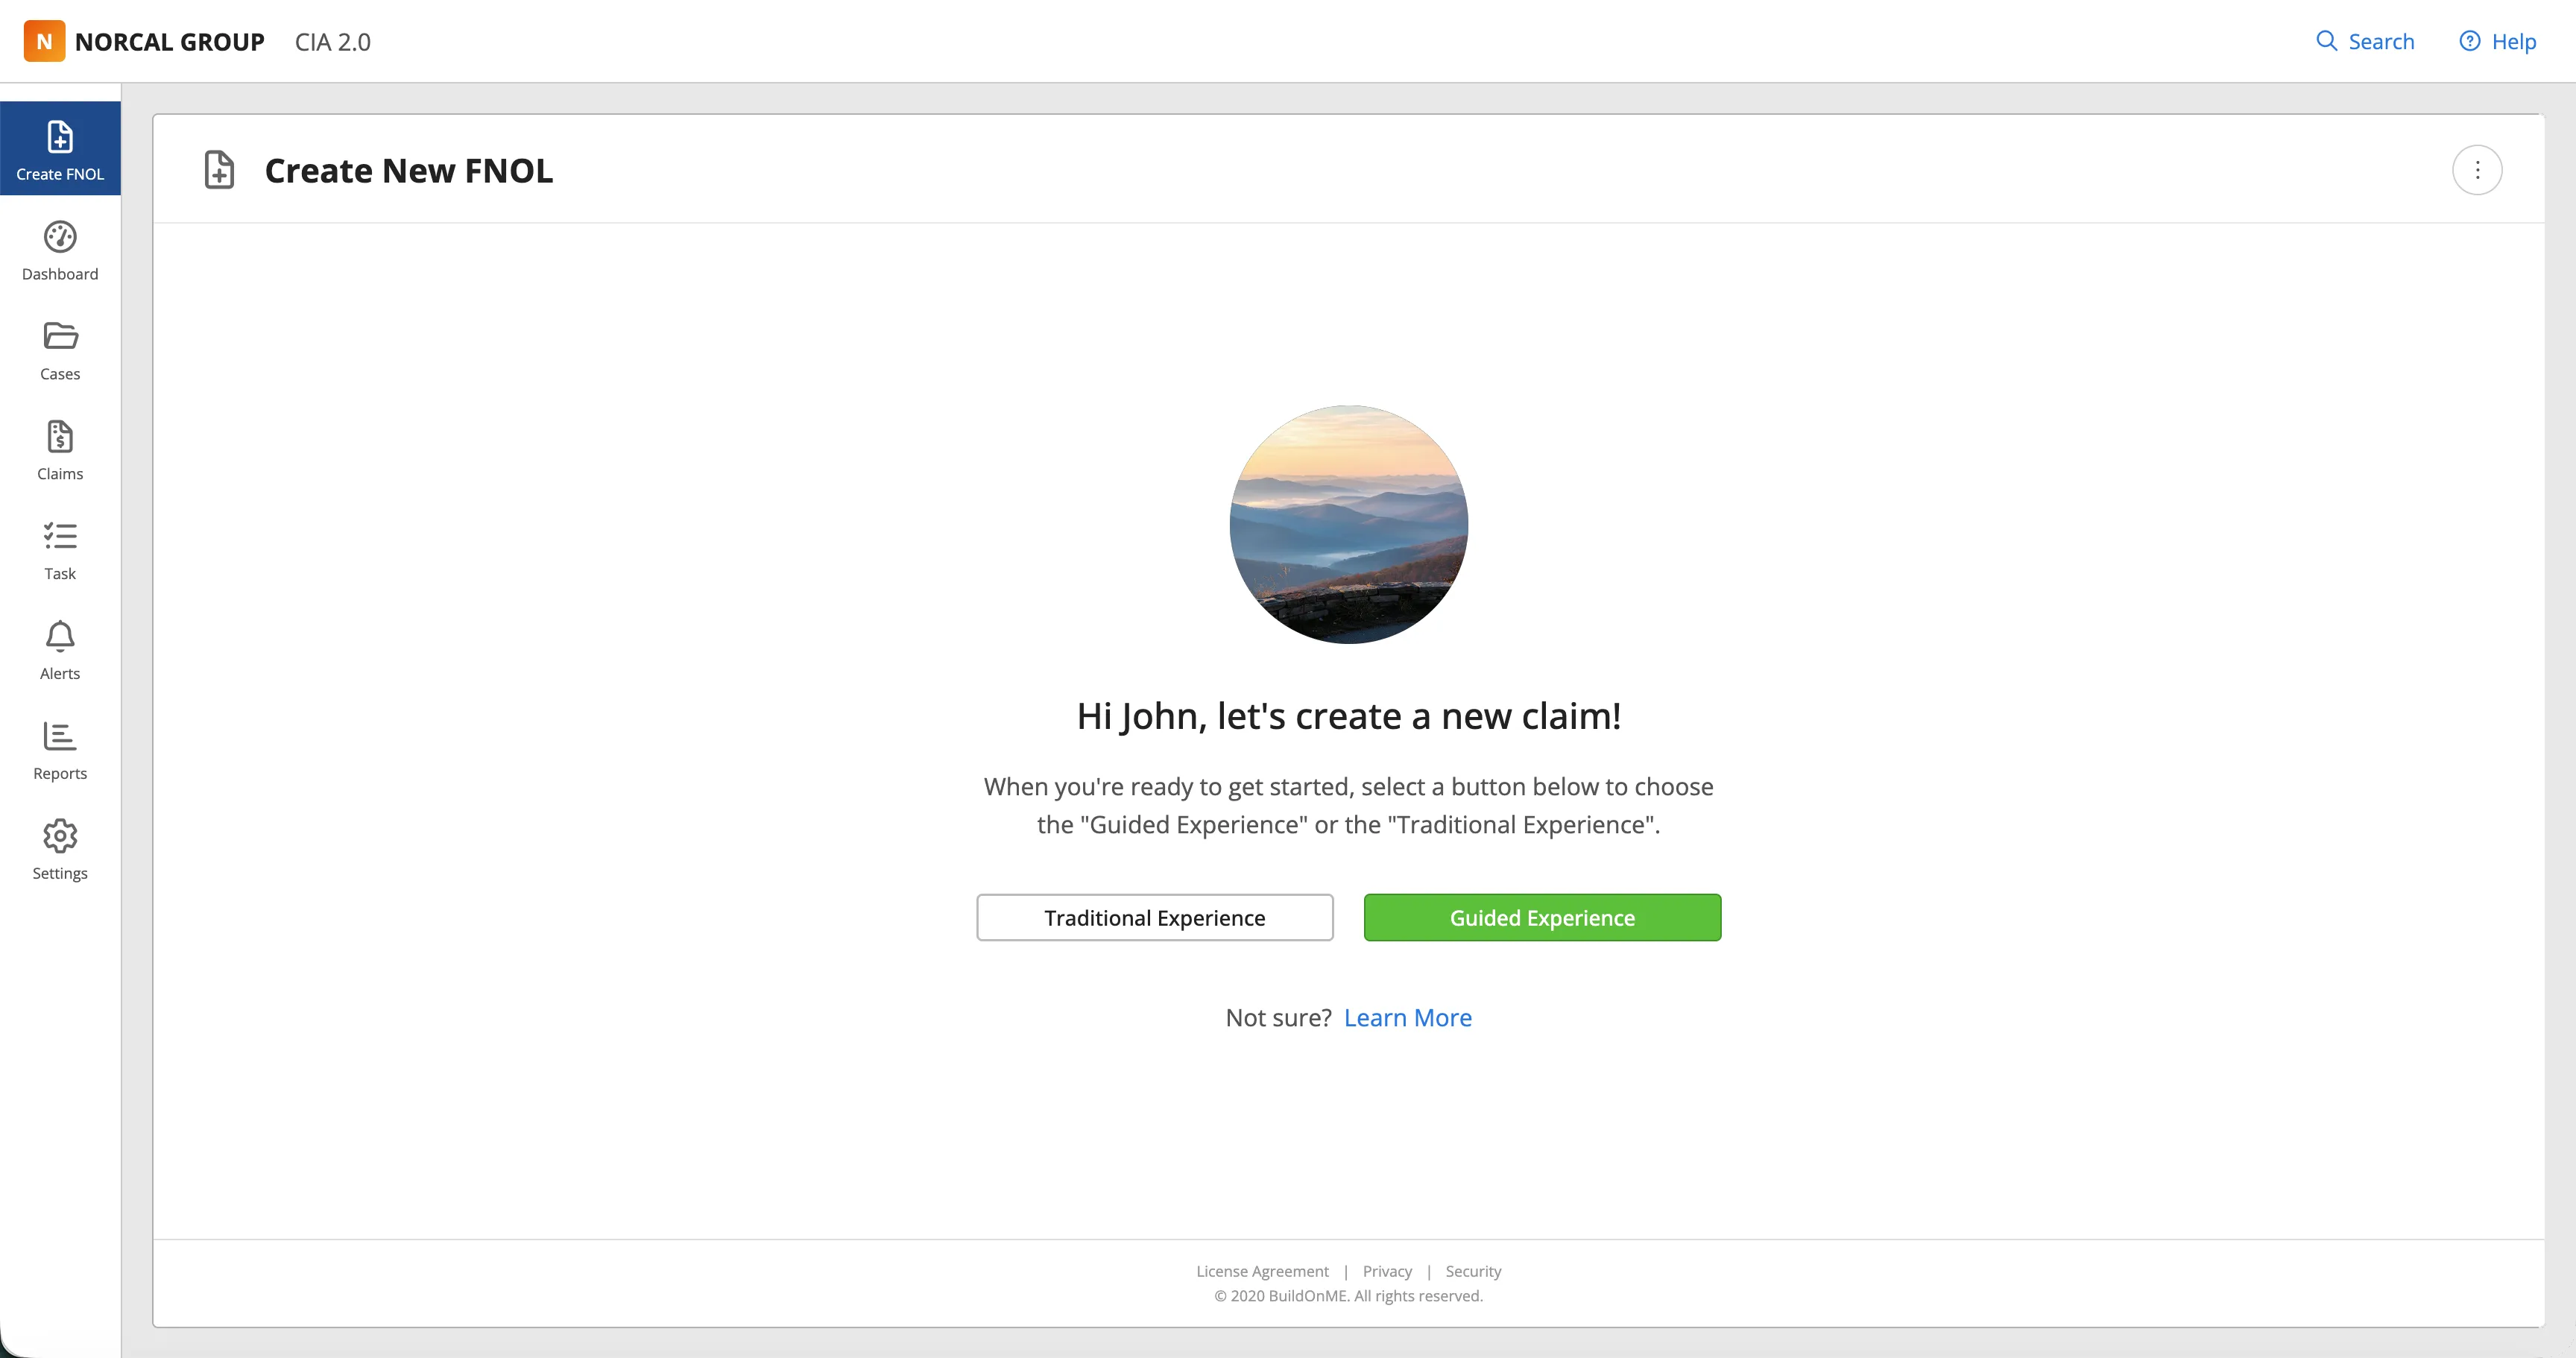Image resolution: width=2576 pixels, height=1358 pixels.
Task: Choose the Traditional Experience button
Action: (x=1154, y=917)
